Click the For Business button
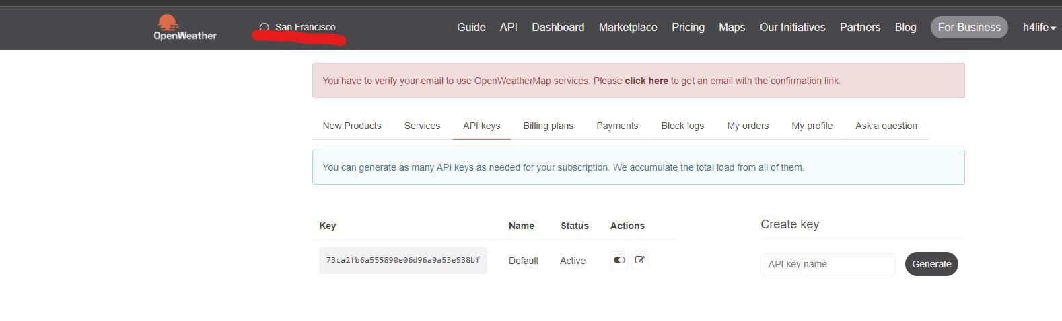1062x321 pixels. pos(968,28)
